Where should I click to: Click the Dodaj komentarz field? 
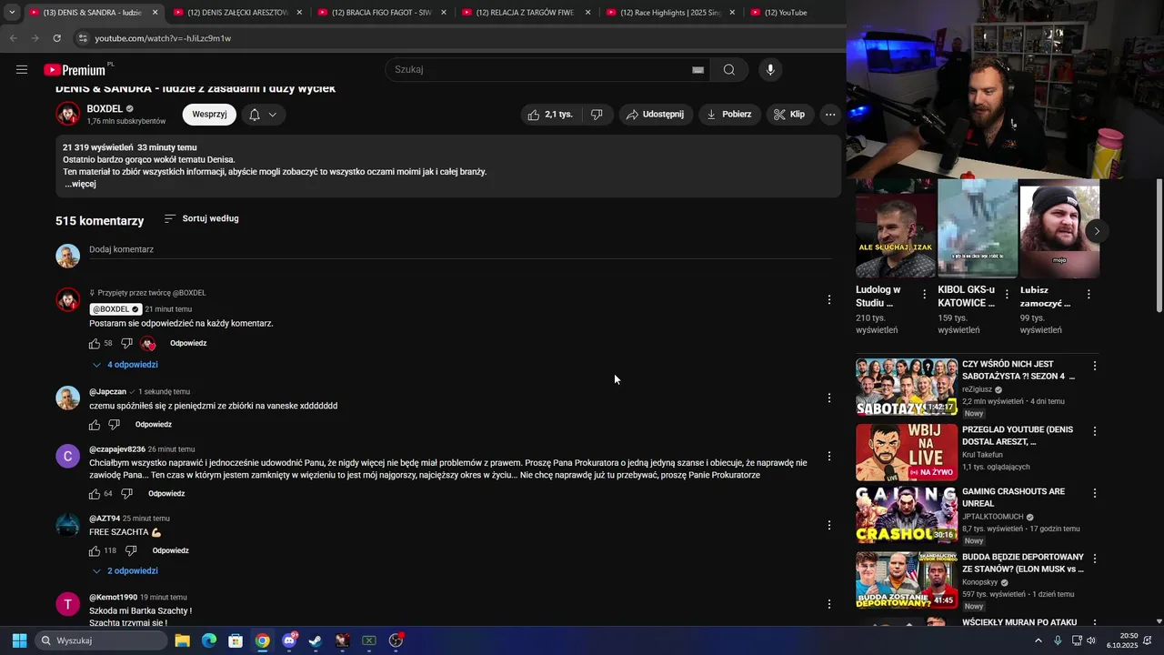[x=460, y=249]
